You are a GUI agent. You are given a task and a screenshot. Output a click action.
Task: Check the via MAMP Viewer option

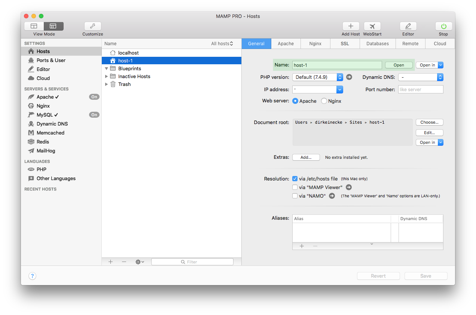(295, 187)
